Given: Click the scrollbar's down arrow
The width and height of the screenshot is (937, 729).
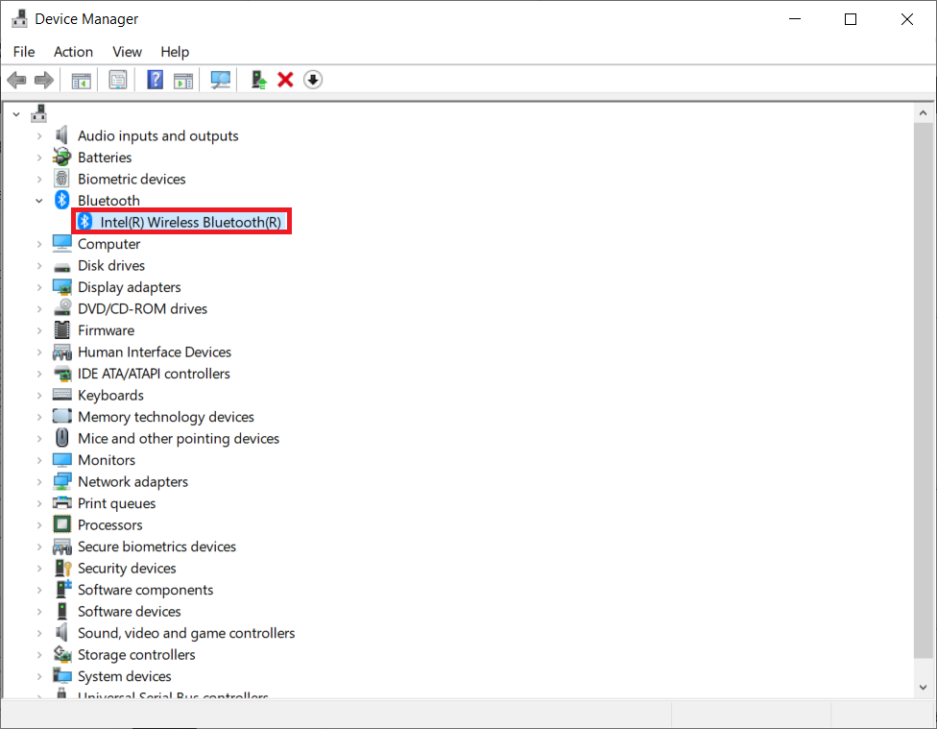Looking at the screenshot, I should (924, 686).
